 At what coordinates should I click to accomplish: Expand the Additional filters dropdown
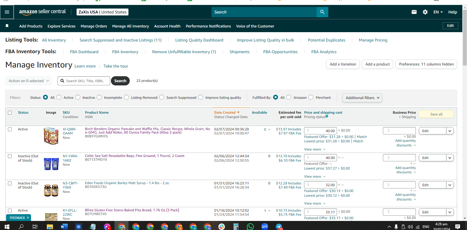[362, 98]
